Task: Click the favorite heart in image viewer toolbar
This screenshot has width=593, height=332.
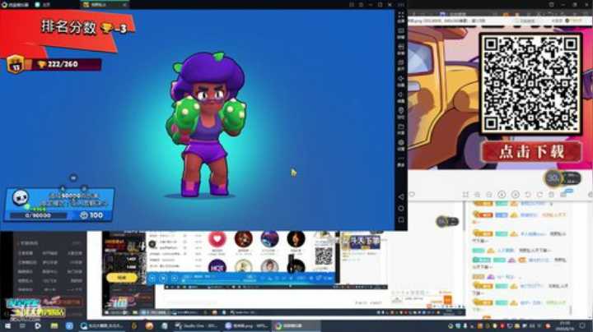Action: (x=412, y=194)
